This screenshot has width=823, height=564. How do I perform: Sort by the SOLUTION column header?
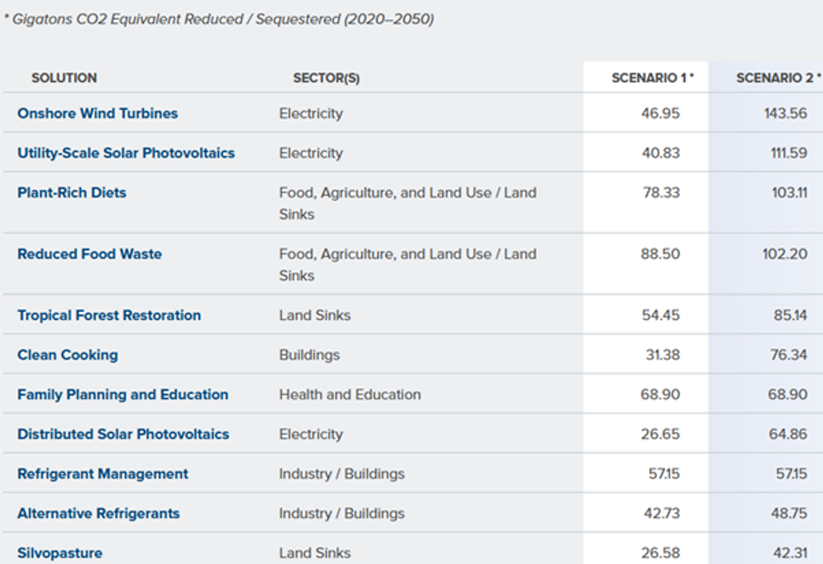pyautogui.click(x=64, y=78)
